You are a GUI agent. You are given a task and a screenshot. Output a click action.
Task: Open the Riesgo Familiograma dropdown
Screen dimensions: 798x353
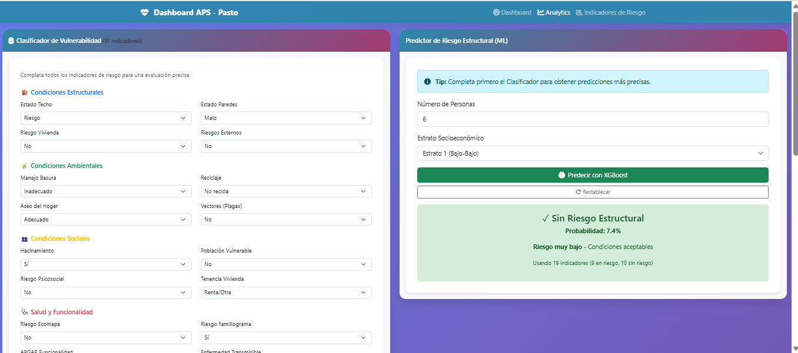(x=286, y=338)
